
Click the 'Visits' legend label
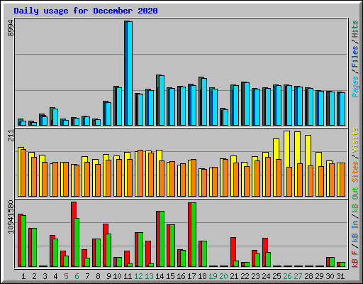354,140
